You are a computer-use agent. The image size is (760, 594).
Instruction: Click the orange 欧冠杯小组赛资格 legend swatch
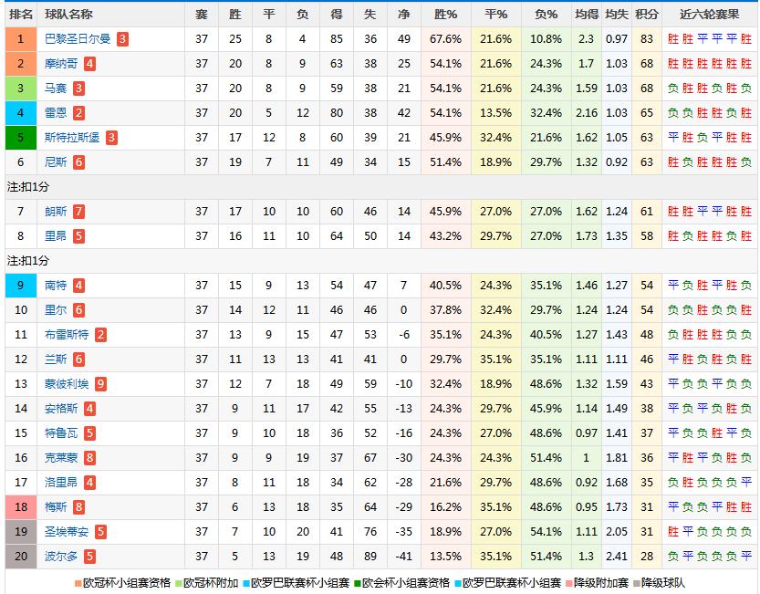(78, 583)
